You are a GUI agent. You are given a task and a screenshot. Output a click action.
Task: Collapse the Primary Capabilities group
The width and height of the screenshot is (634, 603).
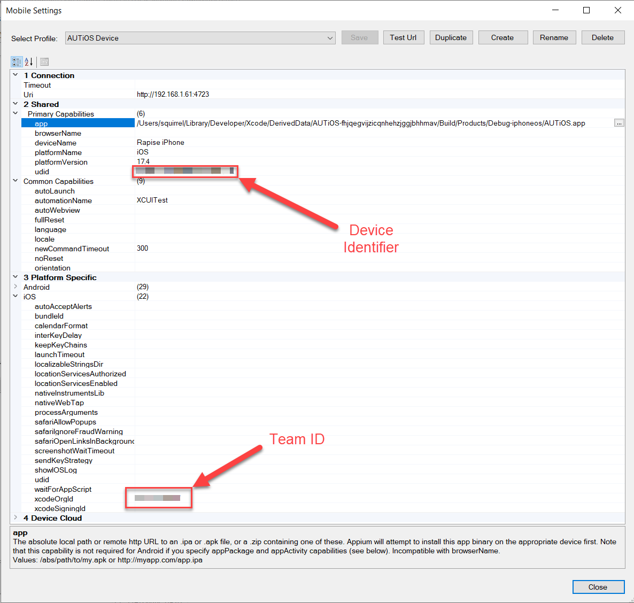pyautogui.click(x=16, y=114)
